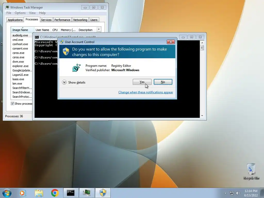264x198 pixels.
Task: Click the UAC shield taskbar button
Action: (x=103, y=193)
